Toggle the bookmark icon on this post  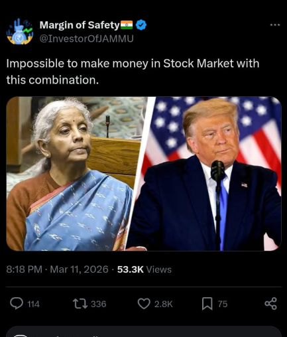click(x=207, y=304)
